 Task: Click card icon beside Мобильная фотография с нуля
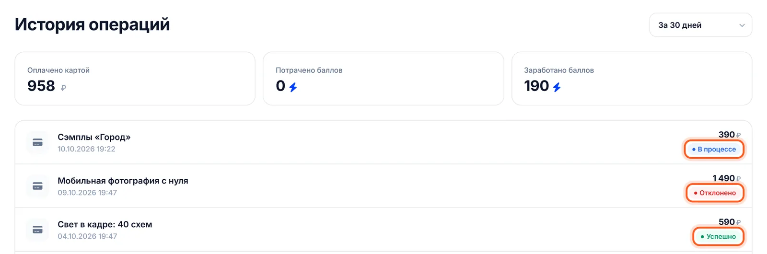click(x=37, y=186)
